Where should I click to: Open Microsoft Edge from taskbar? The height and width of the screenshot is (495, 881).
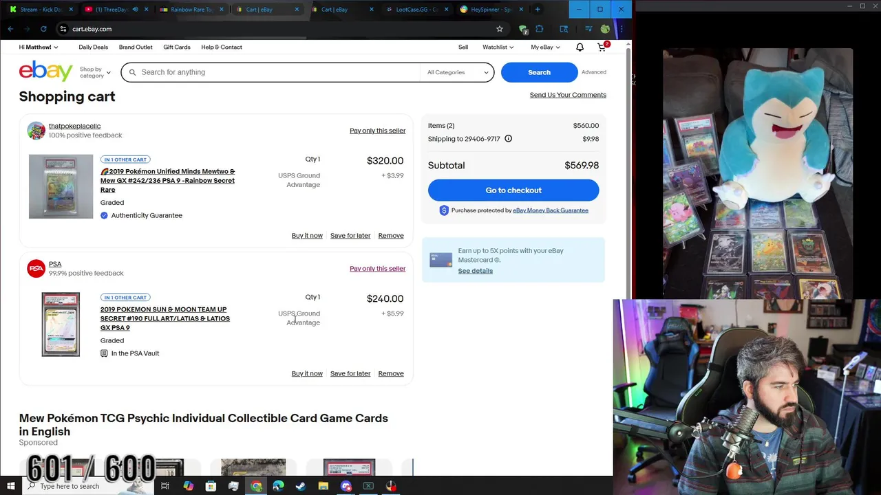278,486
